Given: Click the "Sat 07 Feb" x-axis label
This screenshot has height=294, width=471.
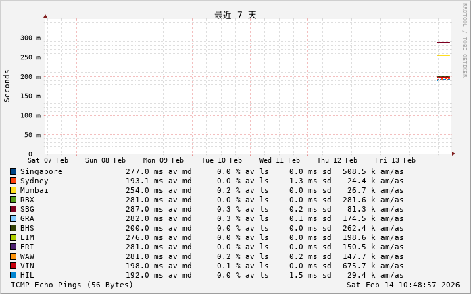Looking at the screenshot, I should pyautogui.click(x=48, y=160).
